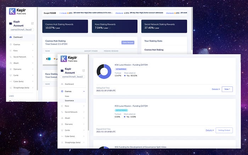Click the vote donut chart for proposal #34
This screenshot has height=155, width=248.
click(104, 71)
